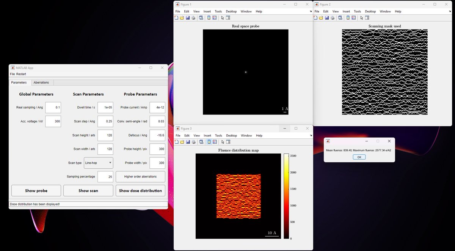Click the Probe width input field
Screen dimensions: 455x251
(x=157, y=163)
